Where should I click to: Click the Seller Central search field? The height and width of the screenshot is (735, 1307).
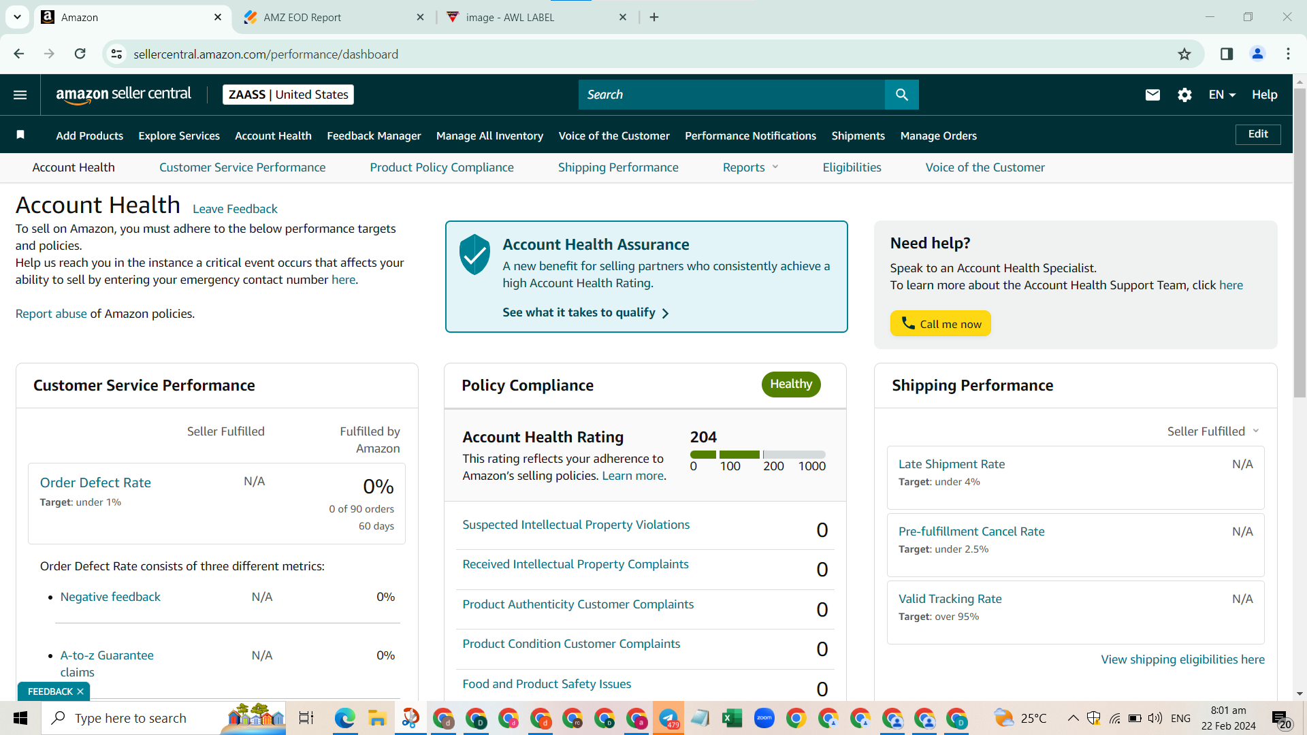732,95
